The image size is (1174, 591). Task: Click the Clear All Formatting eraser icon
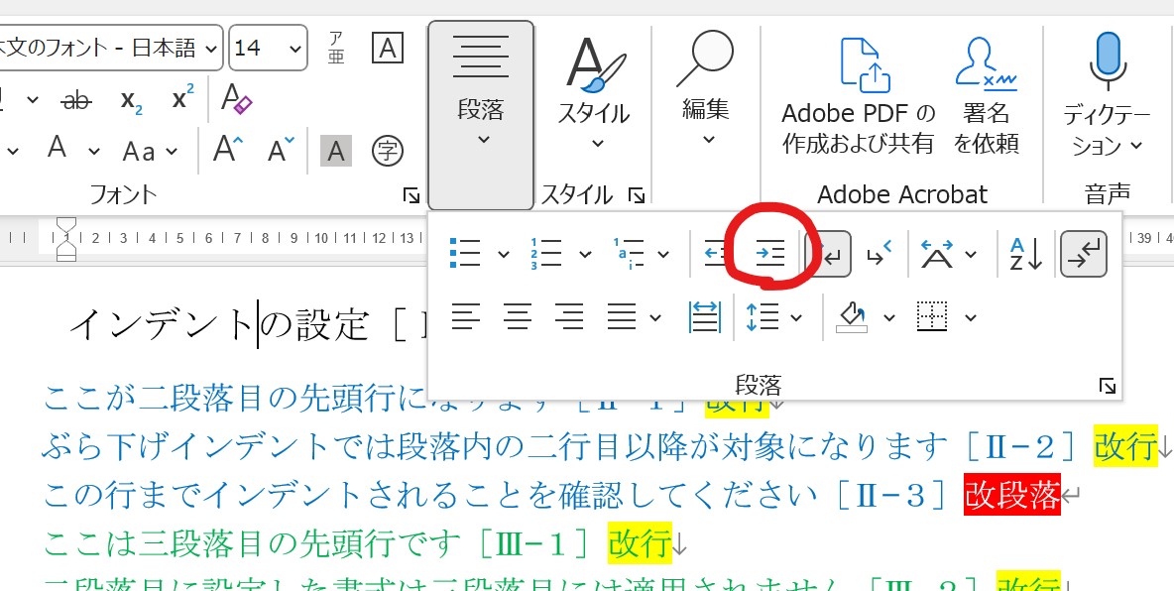point(236,99)
